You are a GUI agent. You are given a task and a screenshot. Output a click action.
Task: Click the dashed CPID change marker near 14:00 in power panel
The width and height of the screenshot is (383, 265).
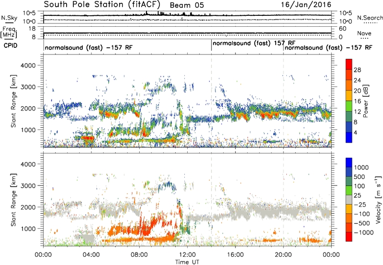tap(211, 100)
